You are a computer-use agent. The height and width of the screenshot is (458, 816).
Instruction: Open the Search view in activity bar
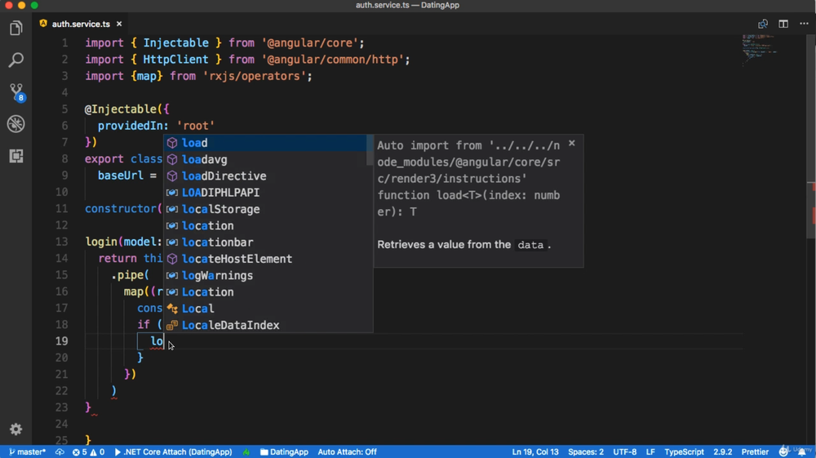pyautogui.click(x=16, y=60)
